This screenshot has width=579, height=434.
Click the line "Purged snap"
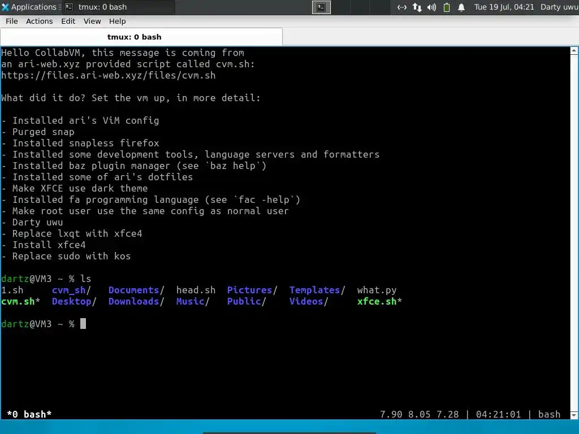pos(38,132)
